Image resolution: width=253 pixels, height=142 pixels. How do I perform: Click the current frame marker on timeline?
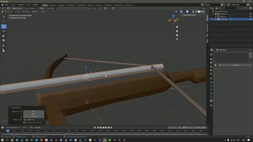point(8,131)
